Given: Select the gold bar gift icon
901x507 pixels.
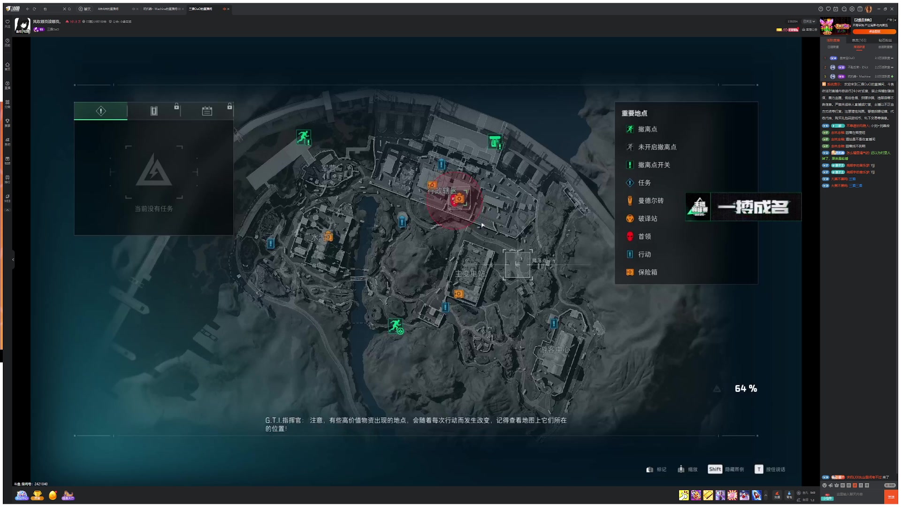Looking at the screenshot, I should [x=708, y=495].
